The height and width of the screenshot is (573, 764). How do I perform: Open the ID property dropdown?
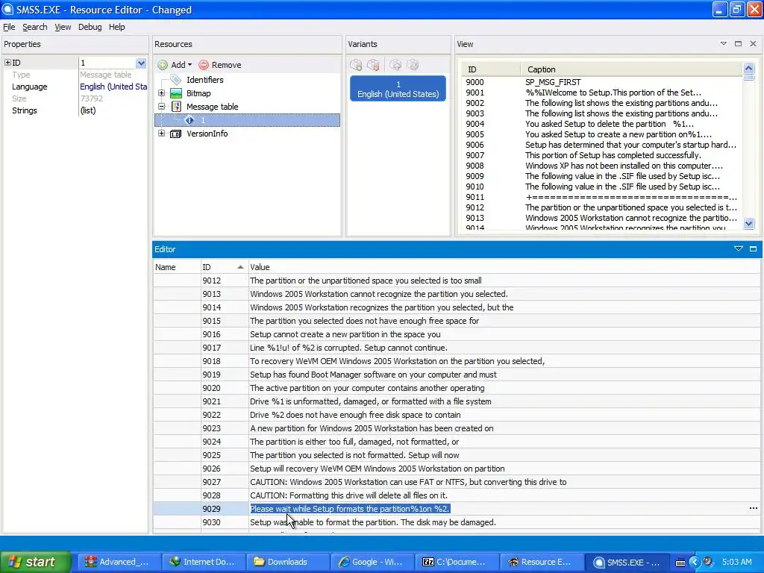point(141,63)
